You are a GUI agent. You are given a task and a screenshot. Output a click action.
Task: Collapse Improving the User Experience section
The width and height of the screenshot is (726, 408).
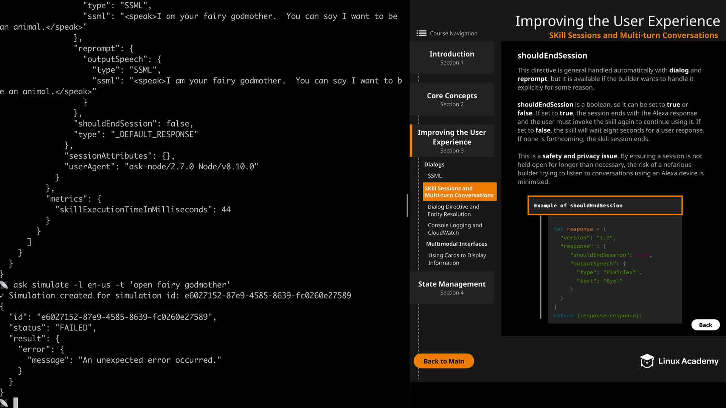451,141
